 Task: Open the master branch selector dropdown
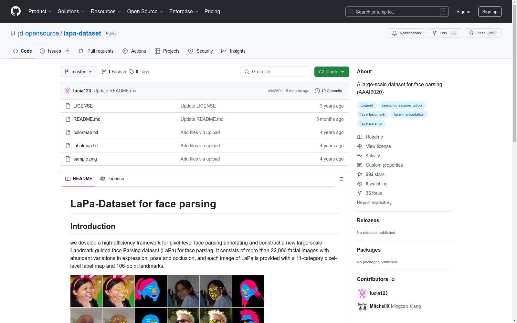(x=79, y=72)
